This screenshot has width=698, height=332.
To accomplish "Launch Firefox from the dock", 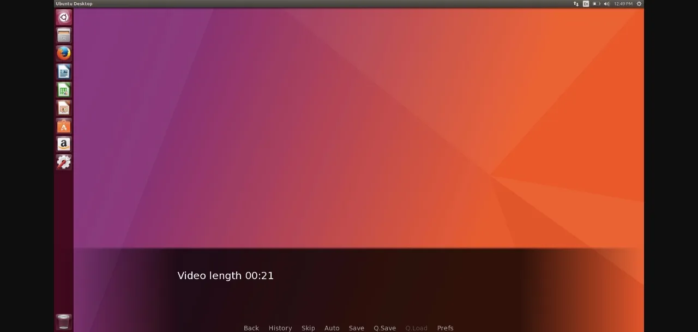I will [64, 53].
